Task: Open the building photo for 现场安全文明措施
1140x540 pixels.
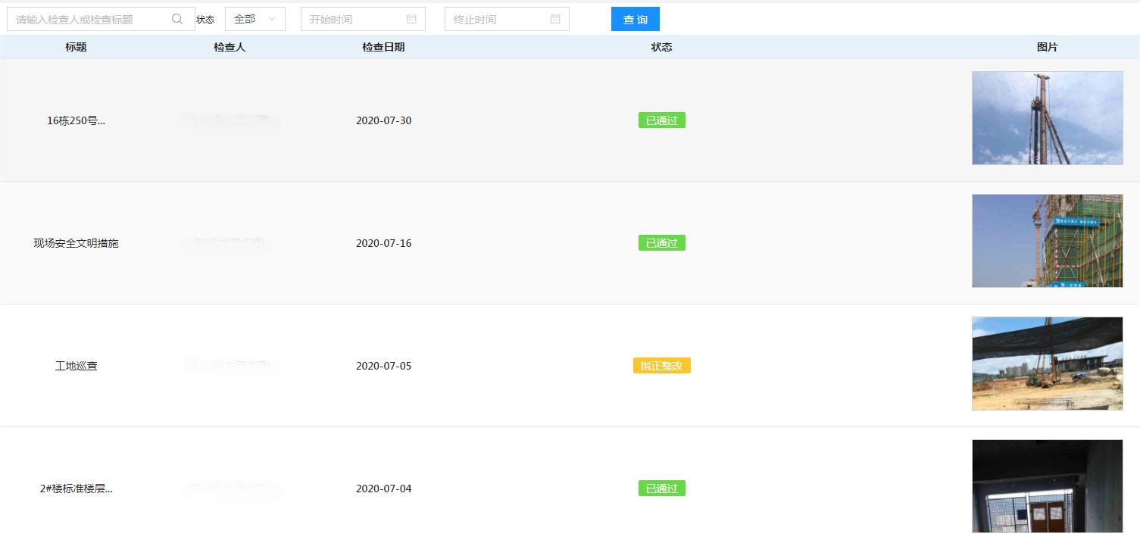Action: coord(1047,241)
